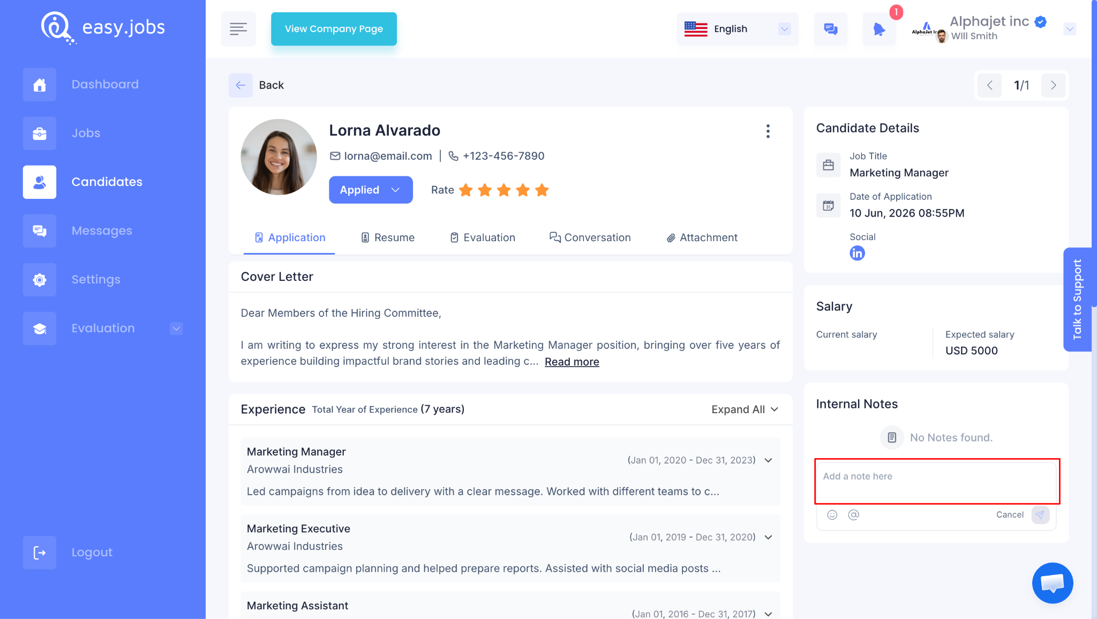Viewport: 1097px width, 619px height.
Task: Expand the Evaluation sidebar submenu arrow
Action: (176, 329)
